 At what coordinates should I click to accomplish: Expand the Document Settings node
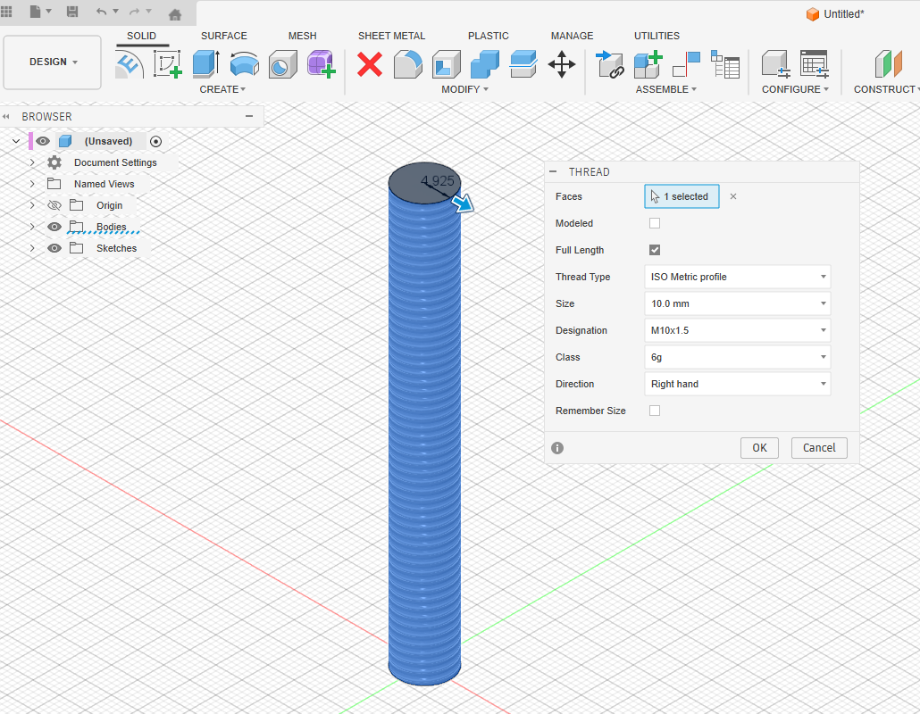[32, 162]
